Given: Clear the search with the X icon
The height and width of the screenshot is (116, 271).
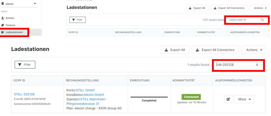Looking at the screenshot, I should pyautogui.click(x=257, y=65).
